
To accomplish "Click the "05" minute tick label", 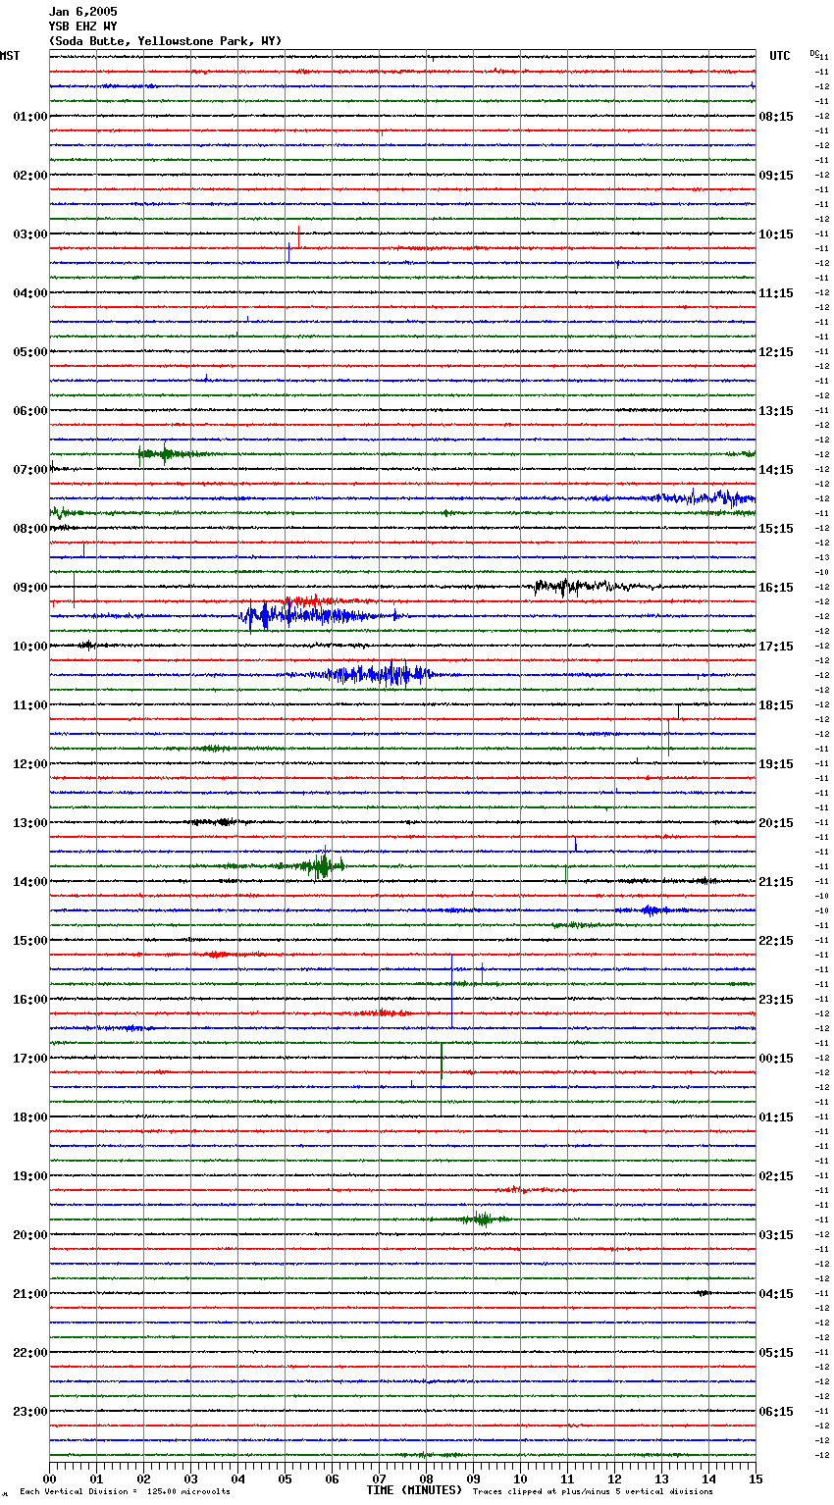I will pyautogui.click(x=285, y=1479).
